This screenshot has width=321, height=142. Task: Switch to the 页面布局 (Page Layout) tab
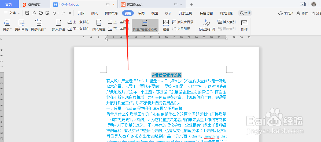click(111, 13)
